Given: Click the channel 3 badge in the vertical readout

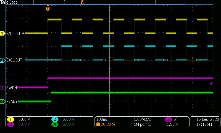Looking at the screenshot, I should point(10,124).
